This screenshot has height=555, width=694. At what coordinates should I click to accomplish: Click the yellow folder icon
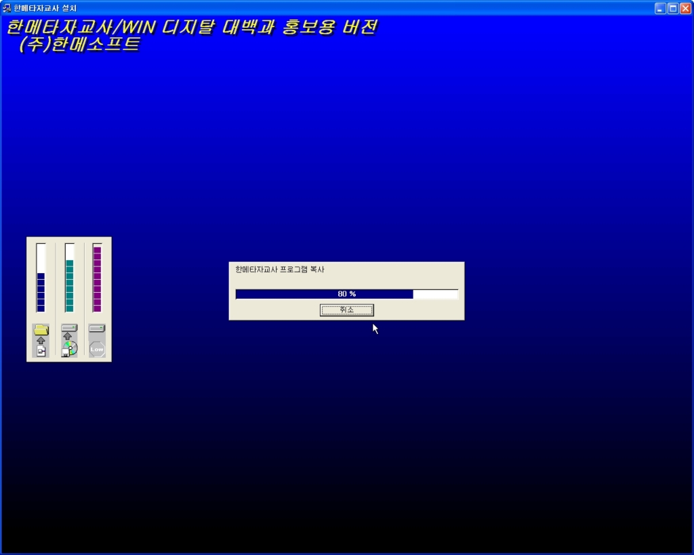41,330
